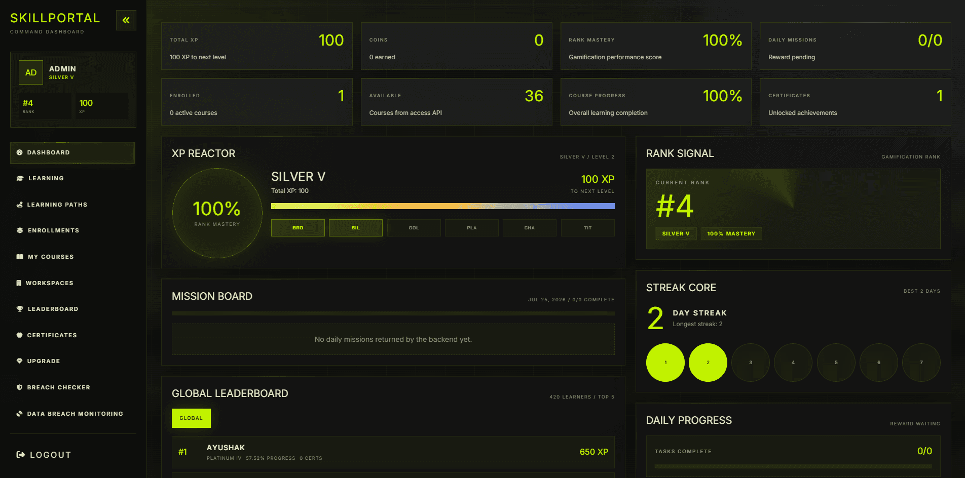Open Learning Paths in the sidebar
The width and height of the screenshot is (965, 478).
[72, 205]
